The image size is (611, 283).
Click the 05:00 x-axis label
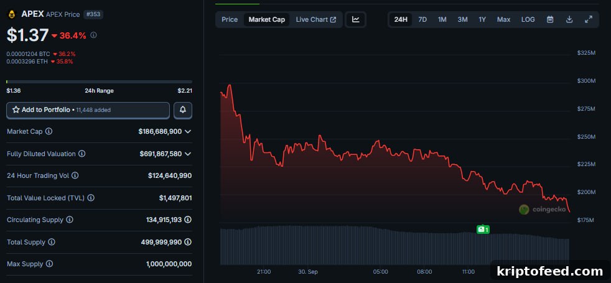pos(380,272)
